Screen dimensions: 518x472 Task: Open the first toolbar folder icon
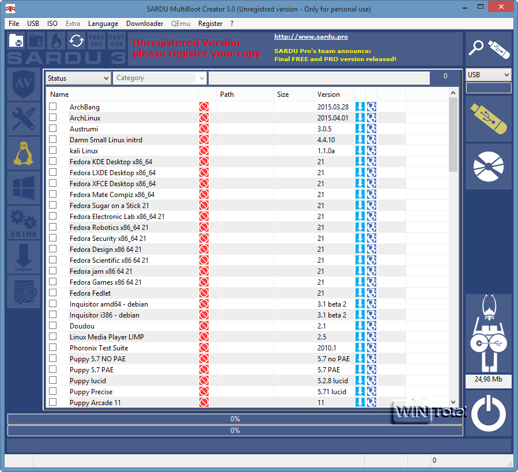coord(16,41)
